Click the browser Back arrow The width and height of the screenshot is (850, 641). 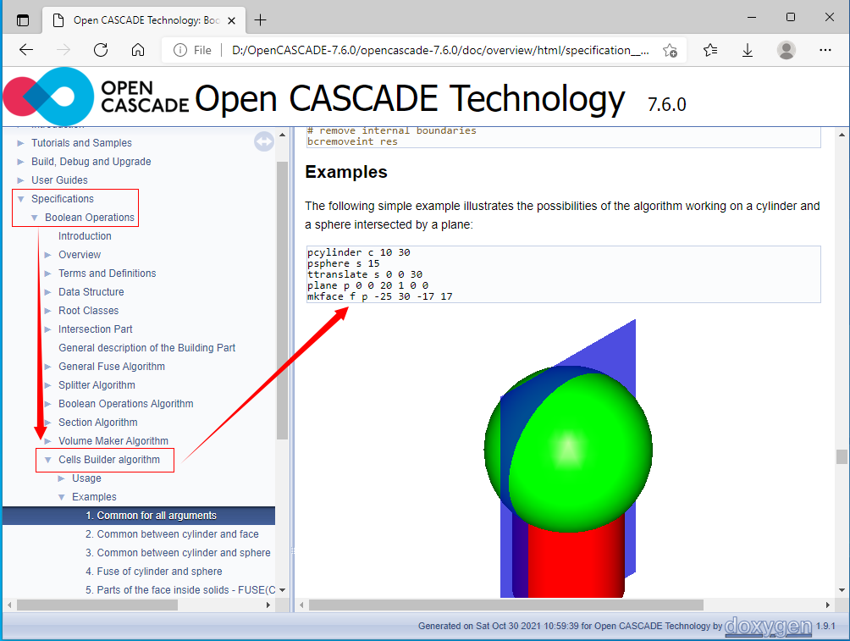[x=26, y=51]
